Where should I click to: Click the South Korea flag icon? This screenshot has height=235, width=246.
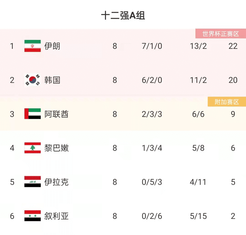(32, 80)
